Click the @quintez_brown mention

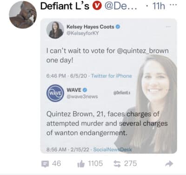[x=142, y=51]
